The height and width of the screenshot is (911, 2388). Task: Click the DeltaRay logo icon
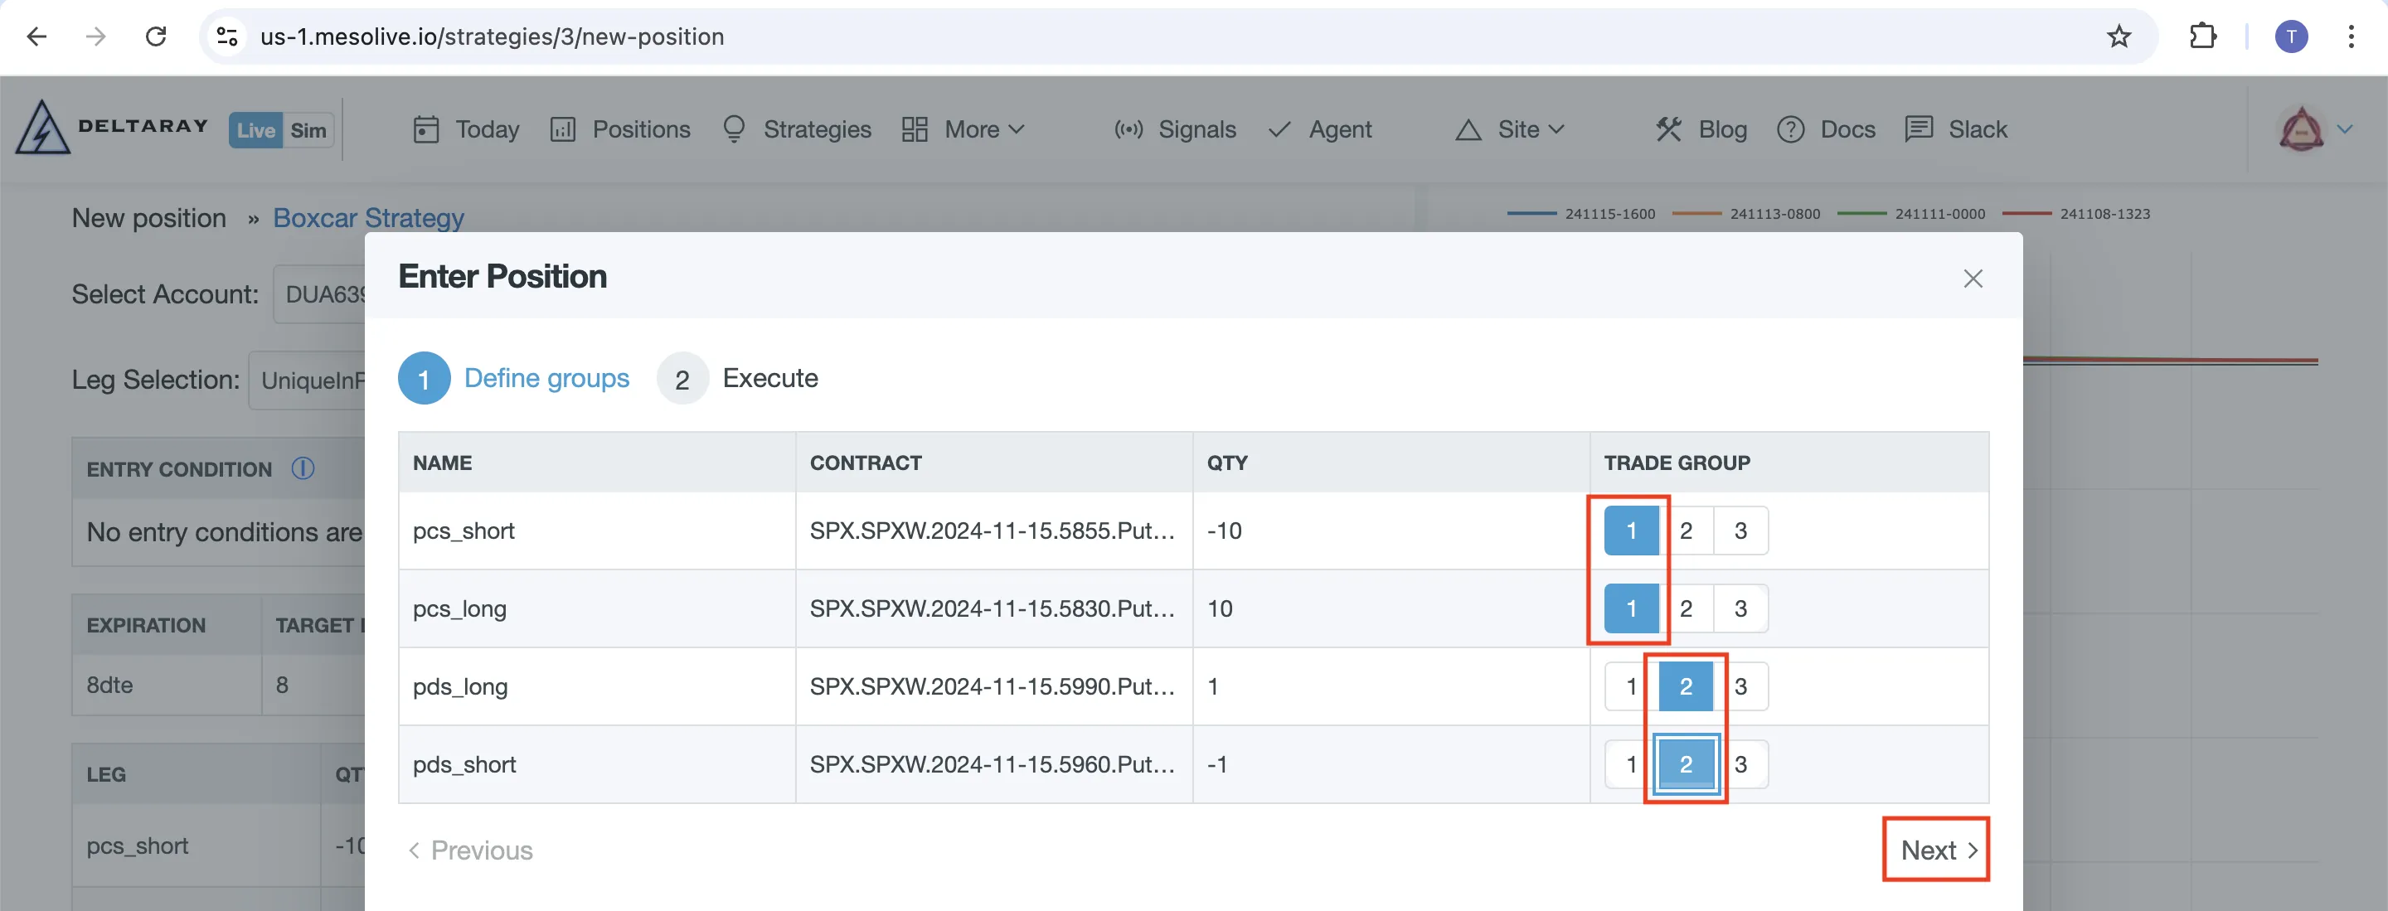[x=42, y=127]
